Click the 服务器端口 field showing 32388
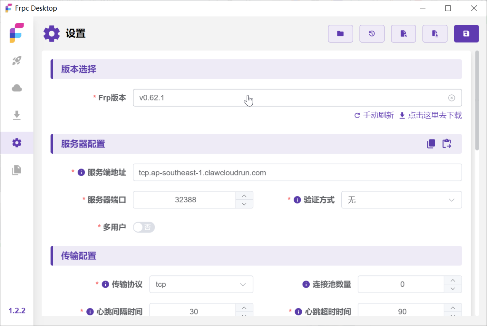 [x=185, y=200]
